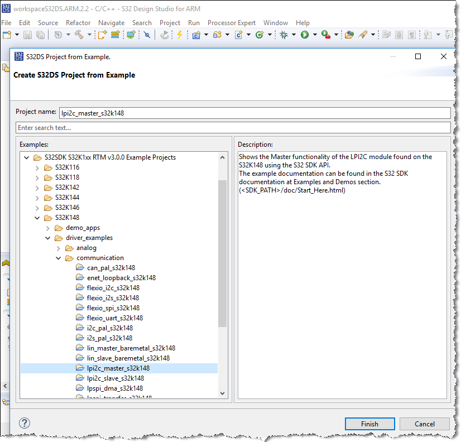Click the new source folder icon
The image size is (461, 442).
217,35
